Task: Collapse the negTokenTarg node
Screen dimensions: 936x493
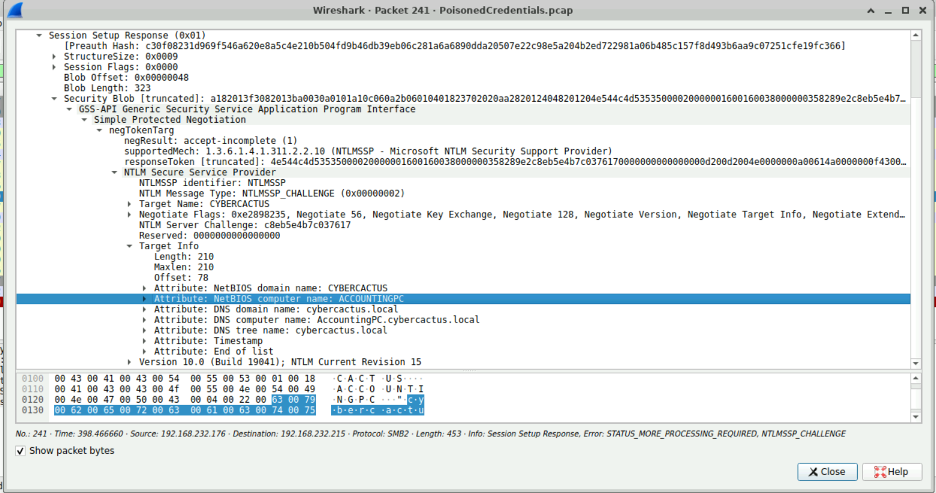Action: pyautogui.click(x=99, y=130)
